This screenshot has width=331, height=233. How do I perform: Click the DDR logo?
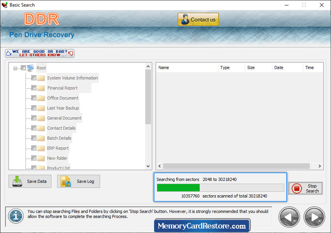41,19
